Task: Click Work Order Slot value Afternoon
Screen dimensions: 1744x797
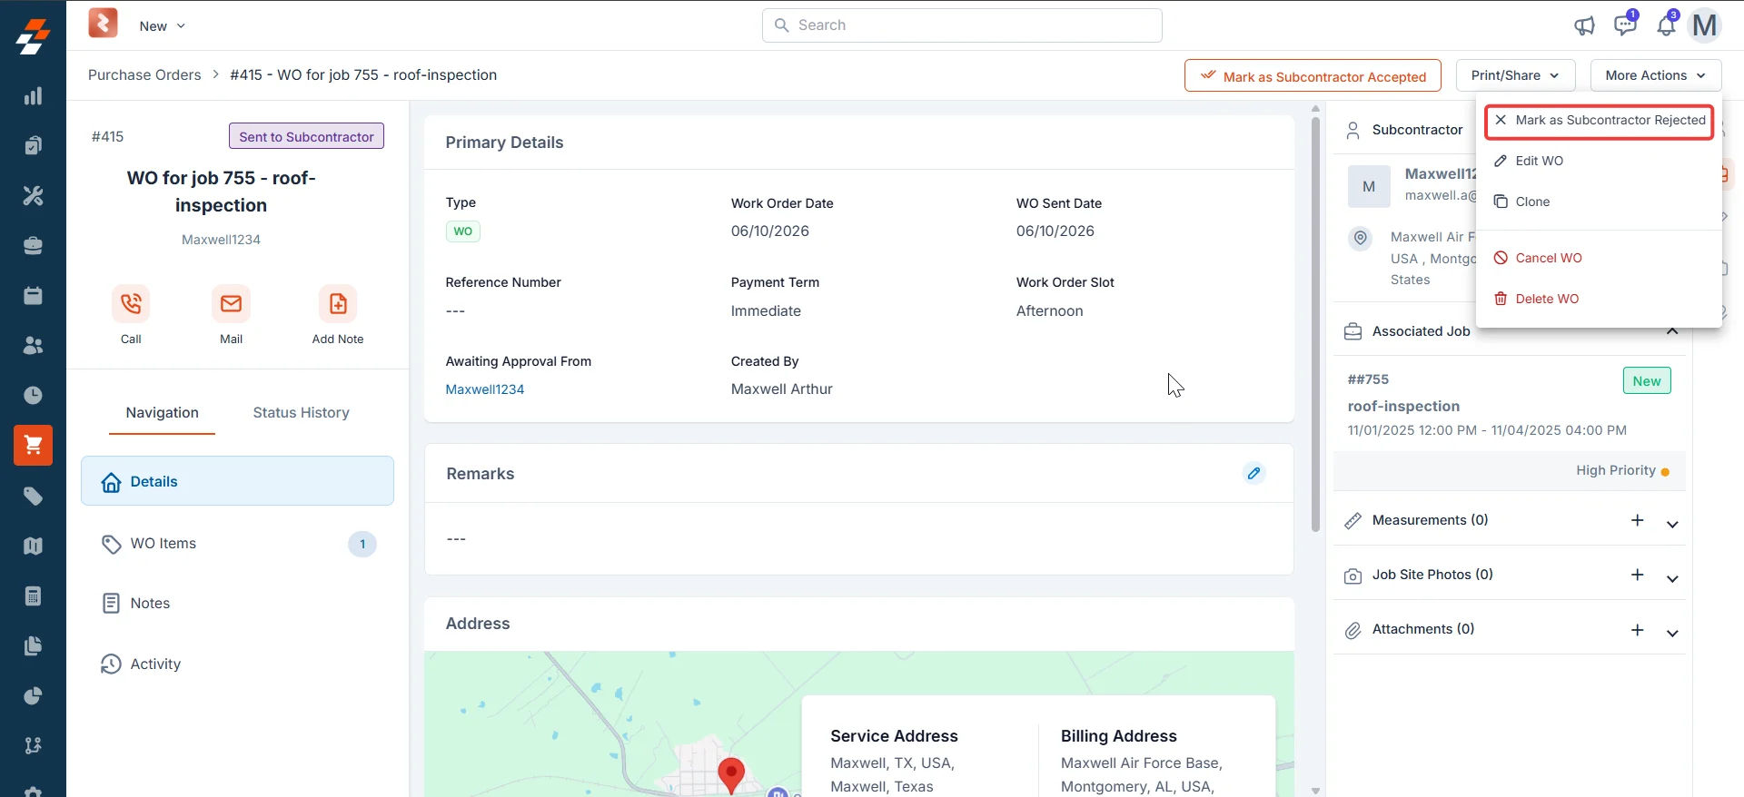Action: (x=1049, y=310)
